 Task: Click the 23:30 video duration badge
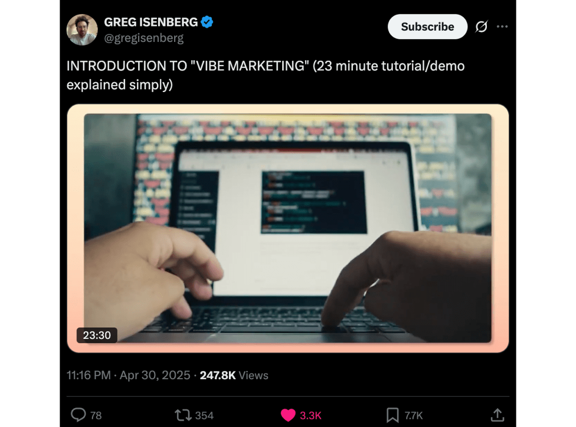point(97,335)
